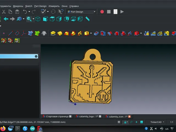Select the Revolution tool
The height and width of the screenshot is (132, 176).
60,33
